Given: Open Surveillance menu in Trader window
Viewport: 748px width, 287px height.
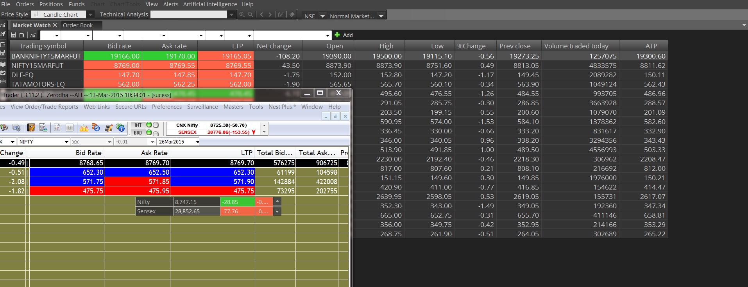Looking at the screenshot, I should pyautogui.click(x=202, y=107).
